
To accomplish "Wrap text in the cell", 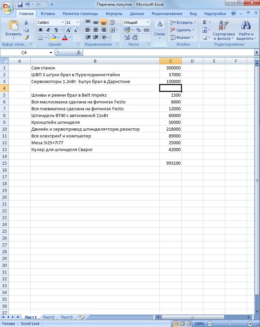I will (112, 22).
